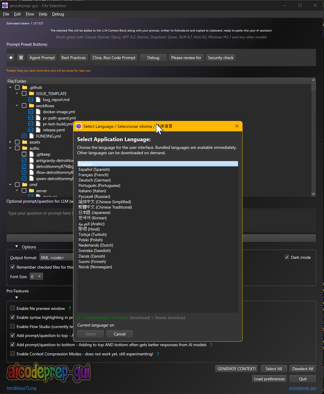The width and height of the screenshot is (324, 394).
Task: Click the Select button in language dialog
Action: pyautogui.click(x=90, y=334)
